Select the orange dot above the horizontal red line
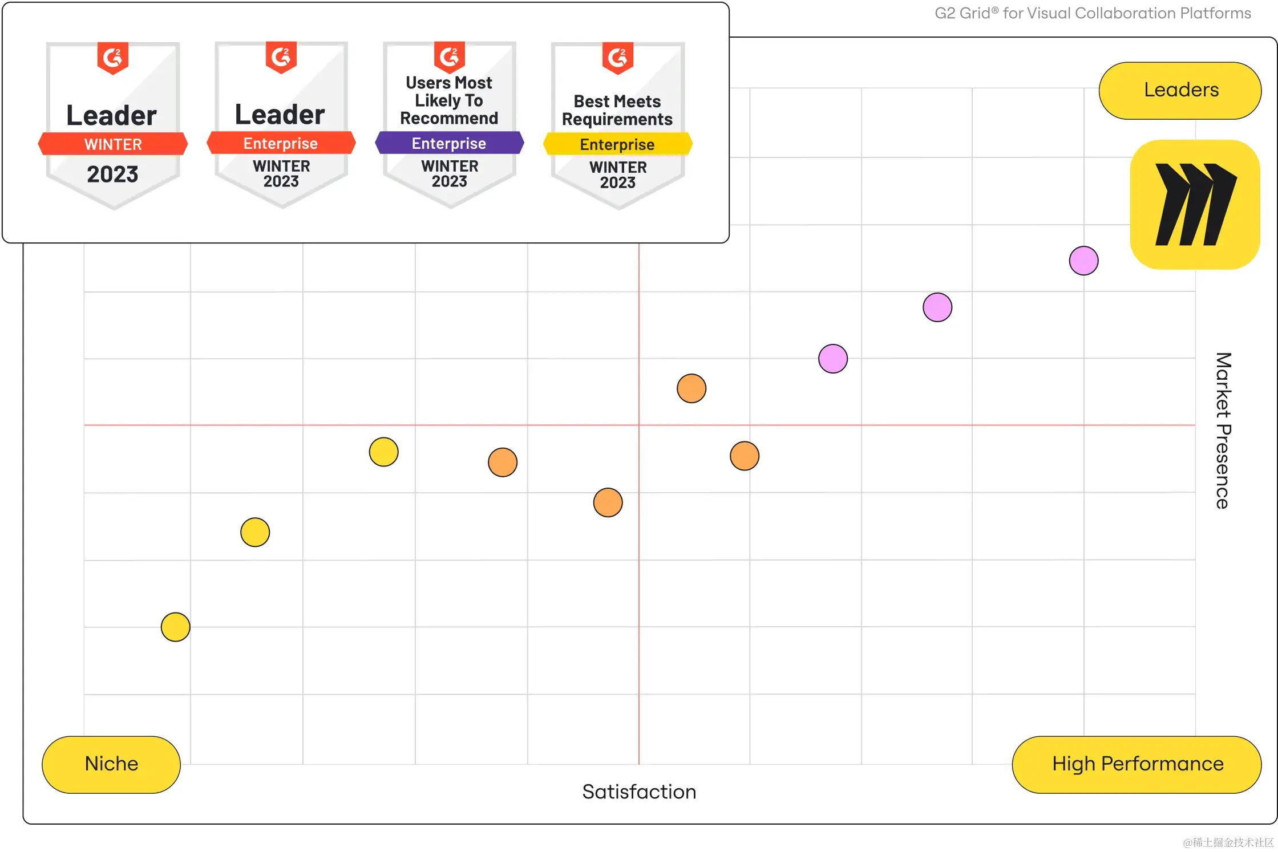The width and height of the screenshot is (1278, 852). tap(691, 388)
